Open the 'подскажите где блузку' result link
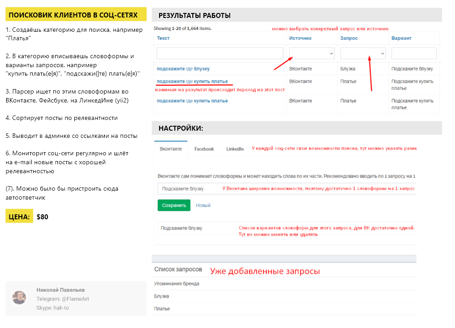Image resolution: width=455 pixels, height=328 pixels. pos(183,68)
